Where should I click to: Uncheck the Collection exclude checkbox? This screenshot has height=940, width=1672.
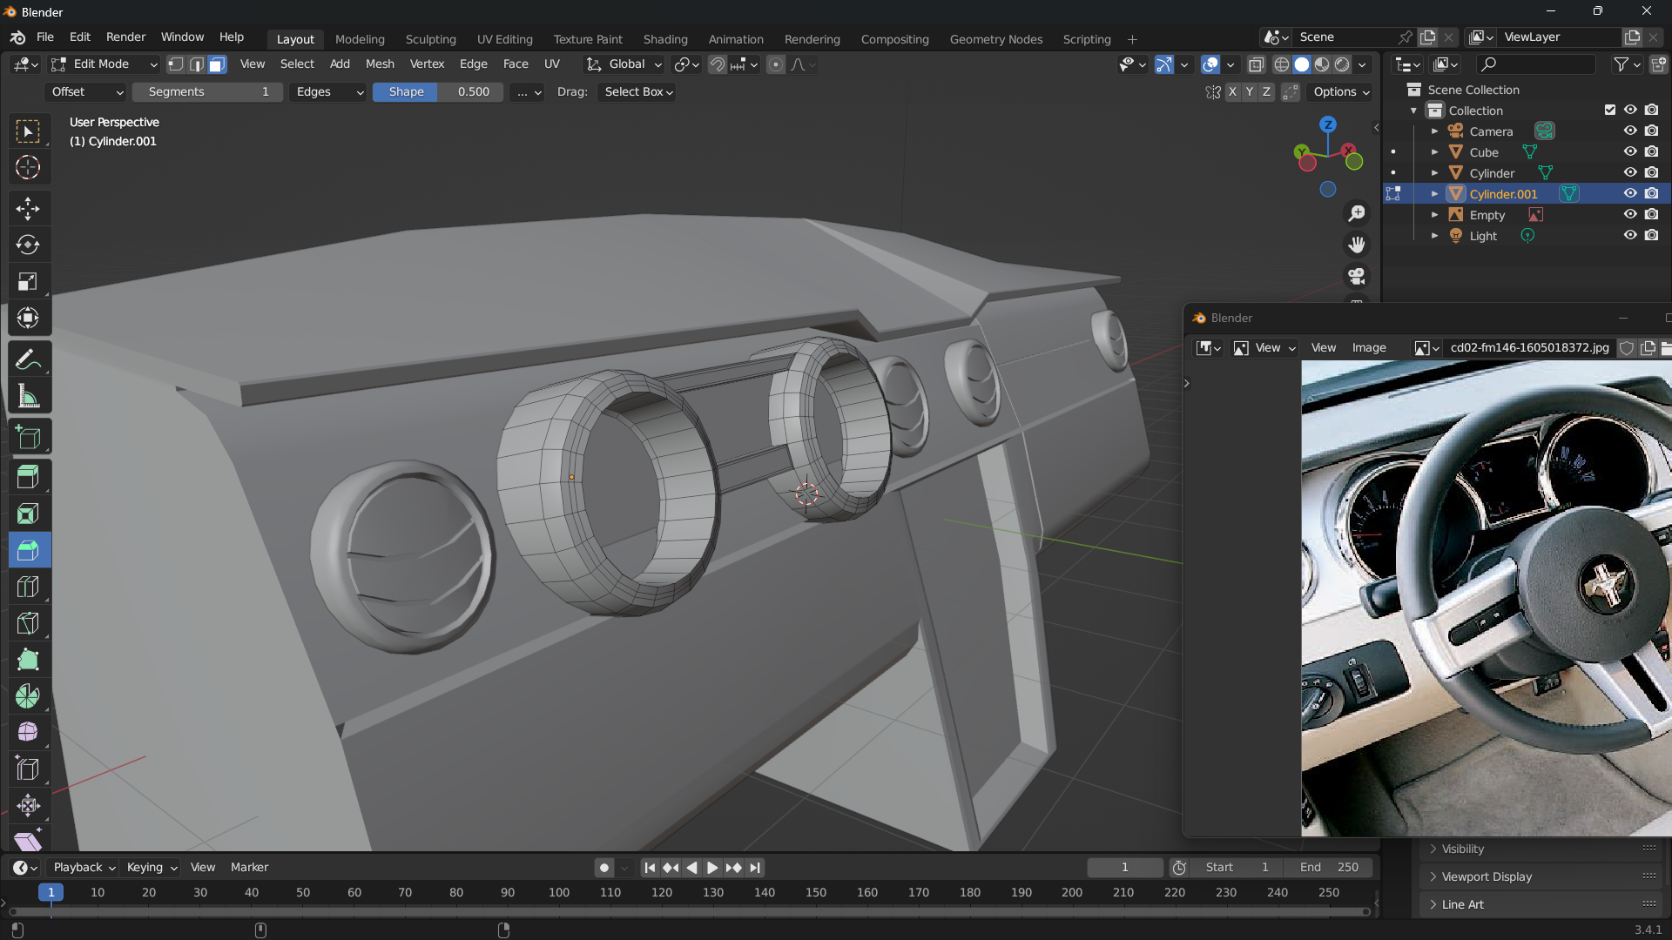click(1609, 111)
